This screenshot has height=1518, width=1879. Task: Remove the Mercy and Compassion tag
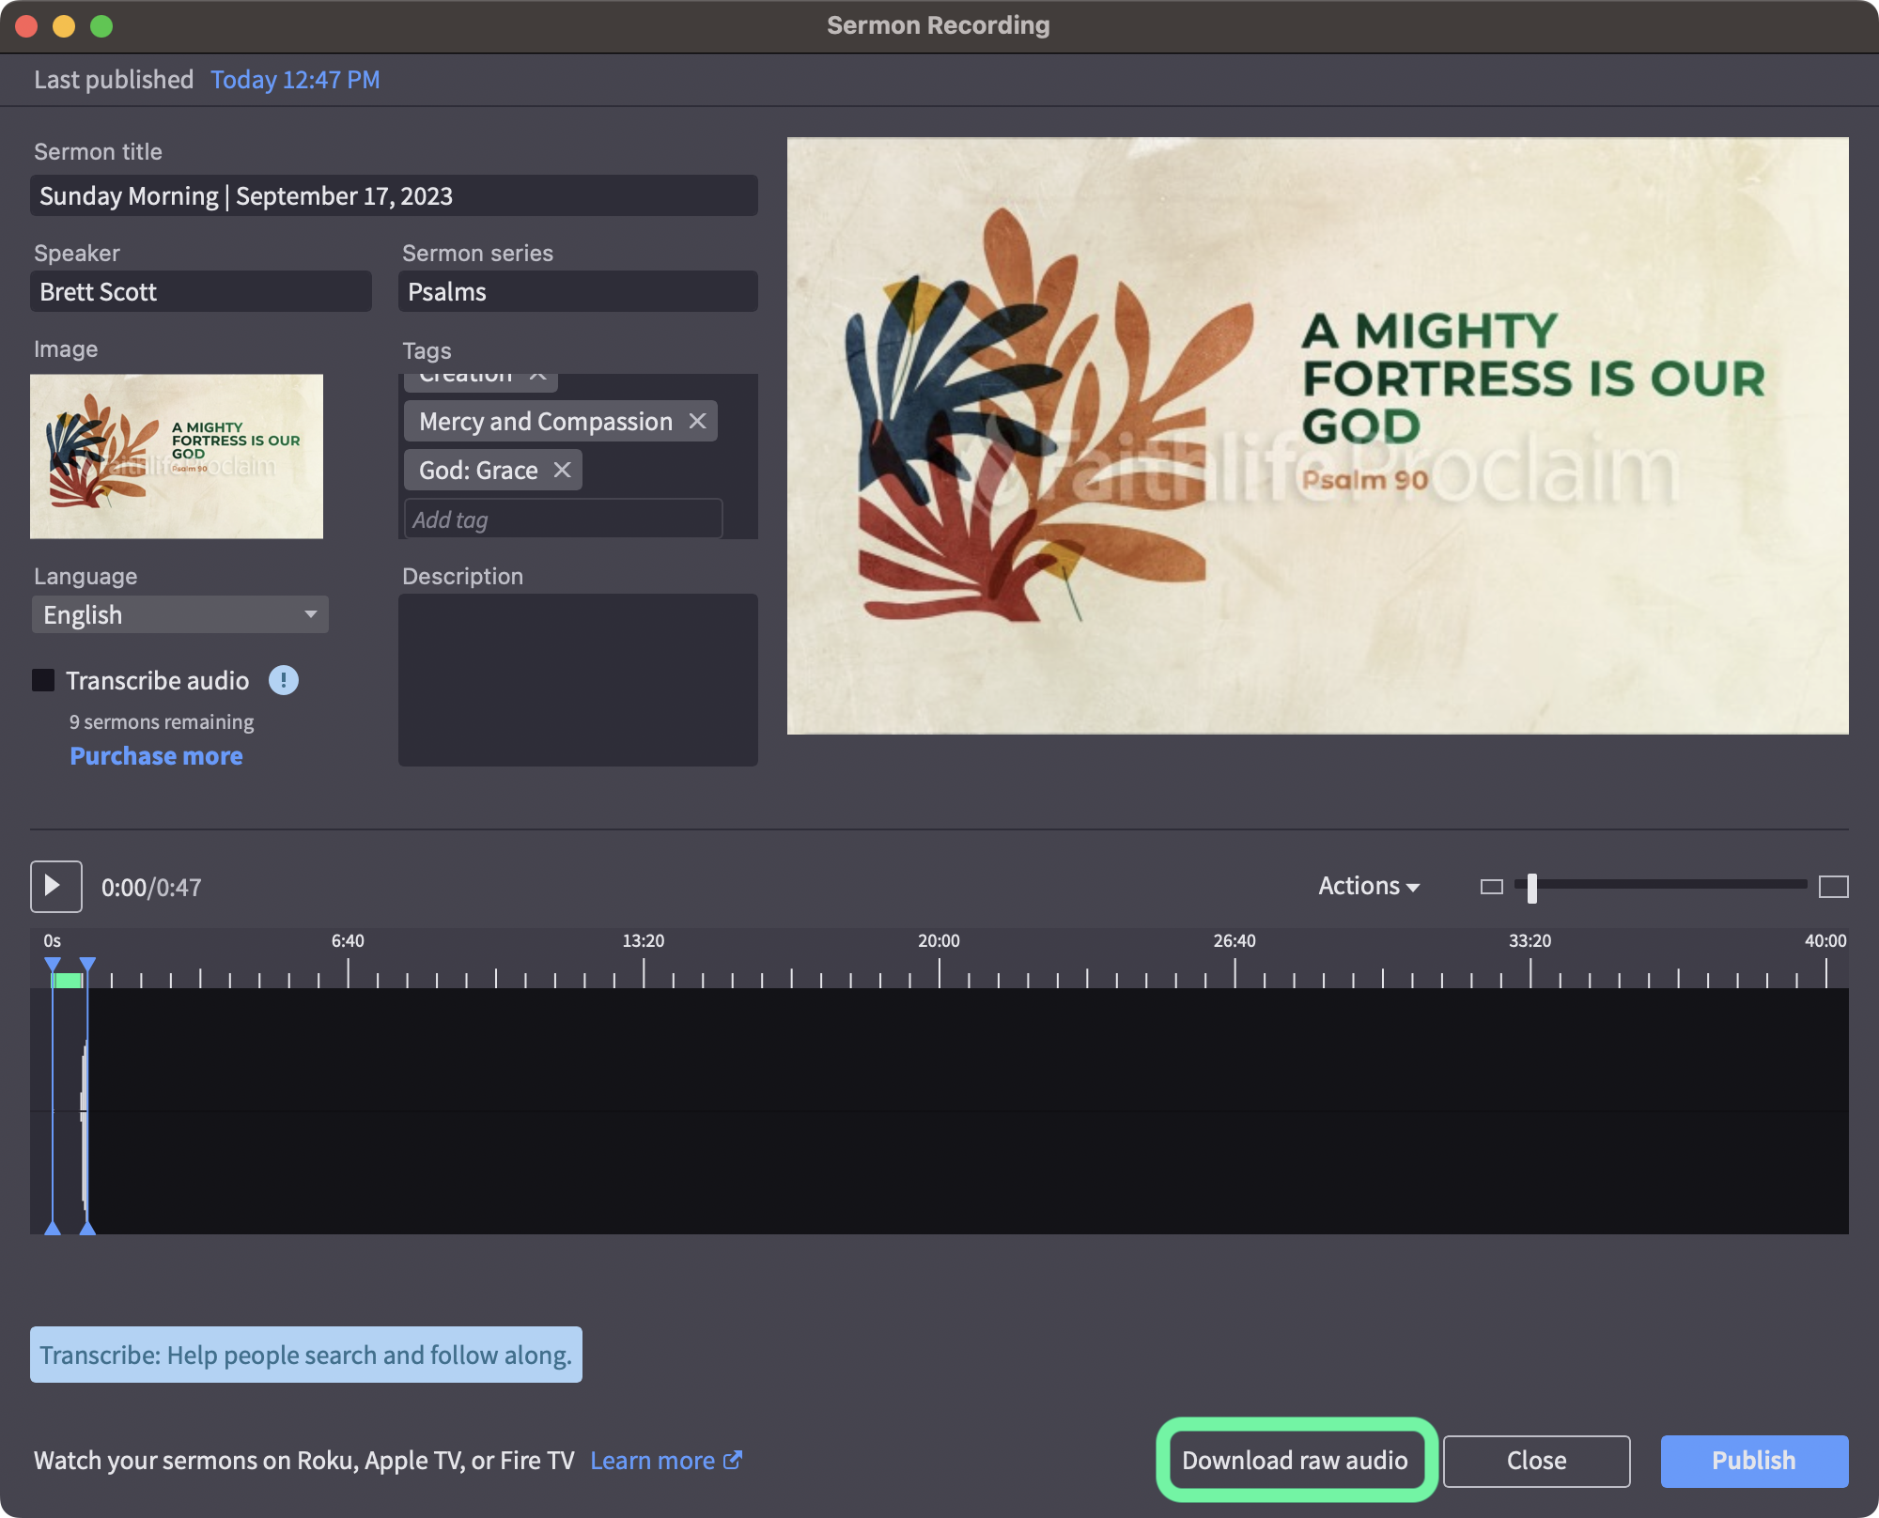click(x=697, y=421)
